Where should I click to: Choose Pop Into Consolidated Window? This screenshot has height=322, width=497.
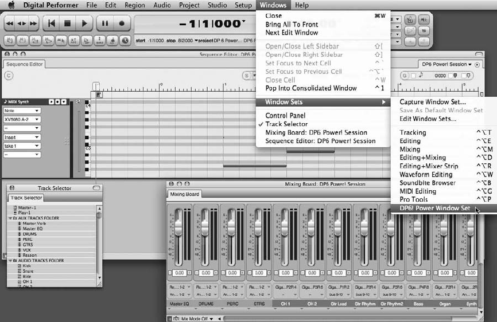point(323,88)
